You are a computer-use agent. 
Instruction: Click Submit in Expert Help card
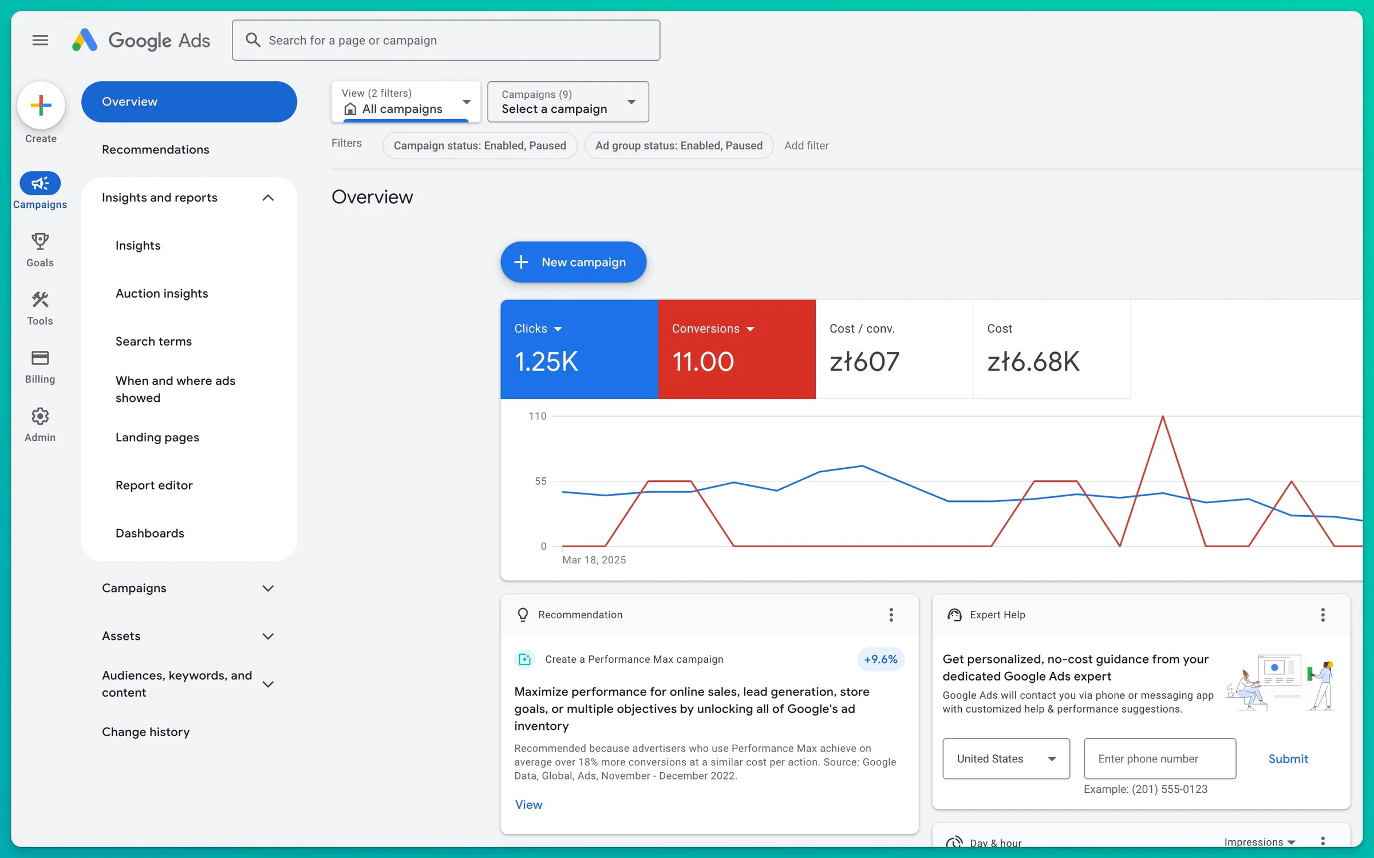click(x=1288, y=758)
